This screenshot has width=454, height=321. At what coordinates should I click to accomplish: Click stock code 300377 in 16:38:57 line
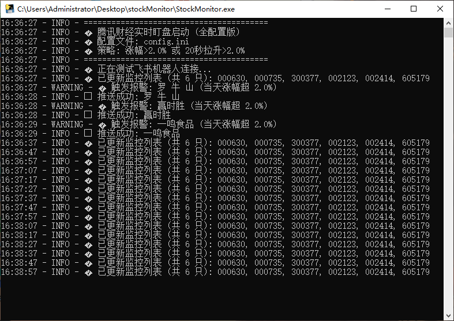pyautogui.click(x=305, y=273)
